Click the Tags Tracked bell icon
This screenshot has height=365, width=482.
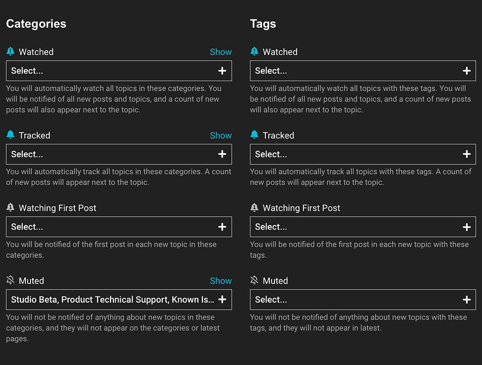[x=254, y=135]
